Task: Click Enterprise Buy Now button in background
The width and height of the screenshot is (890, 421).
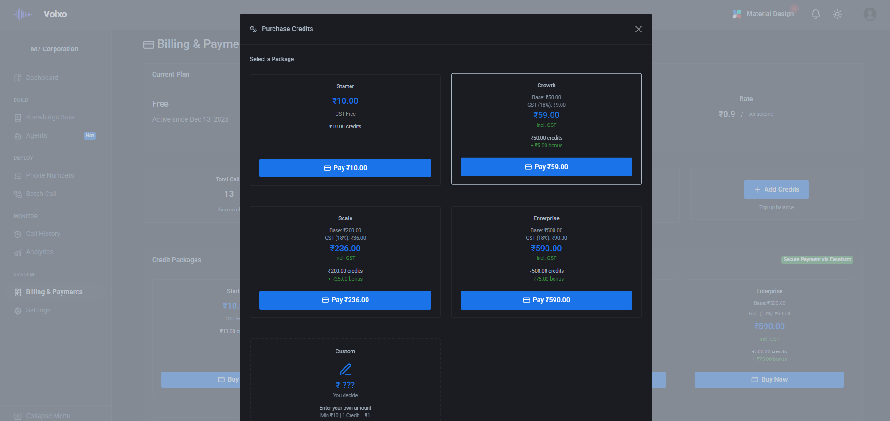Action: point(769,380)
